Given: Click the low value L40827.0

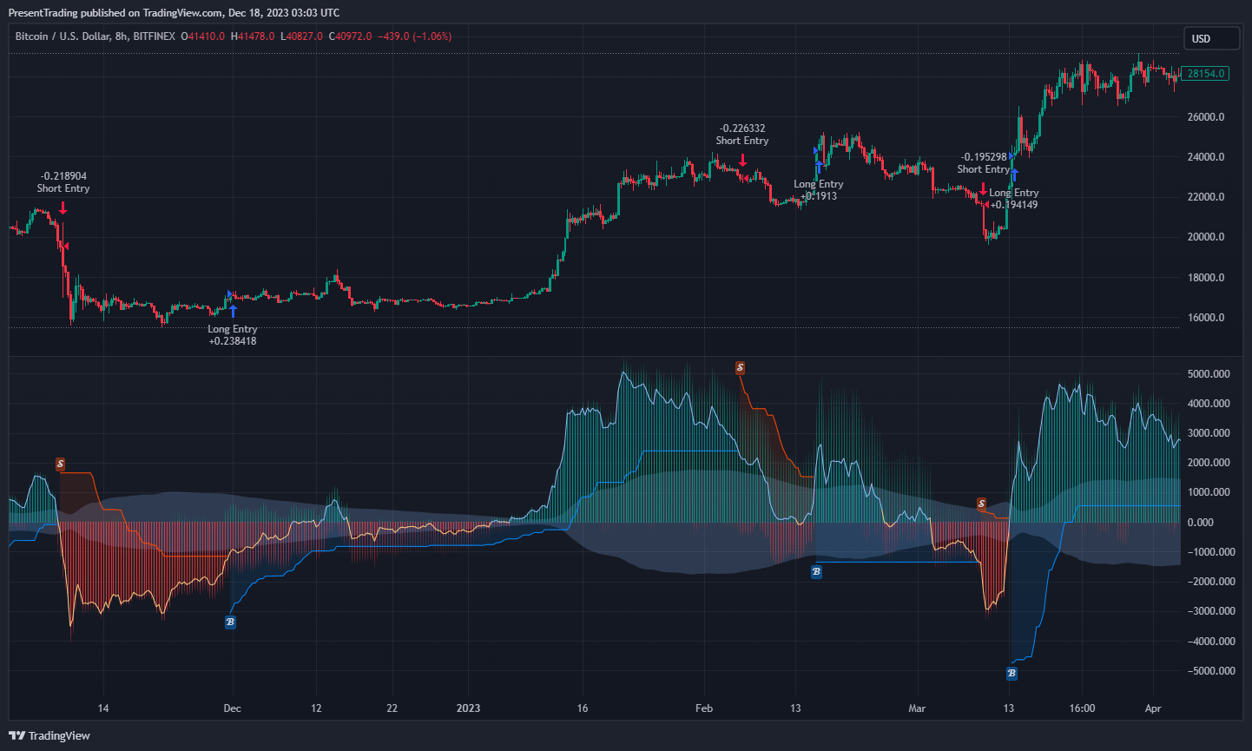Looking at the screenshot, I should coord(301,36).
